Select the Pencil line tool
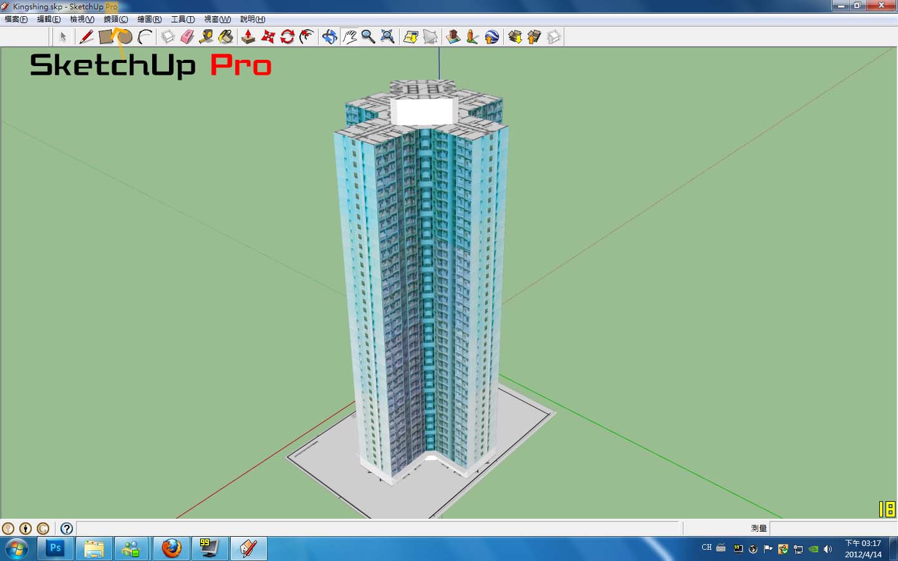Viewport: 898px width, 561px height. tap(87, 37)
